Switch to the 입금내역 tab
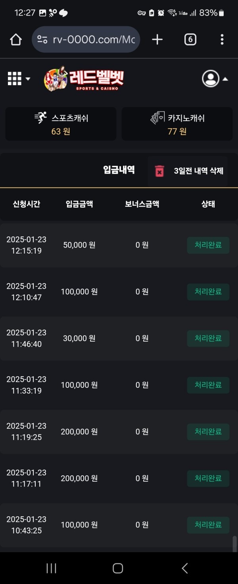 pyautogui.click(x=119, y=170)
